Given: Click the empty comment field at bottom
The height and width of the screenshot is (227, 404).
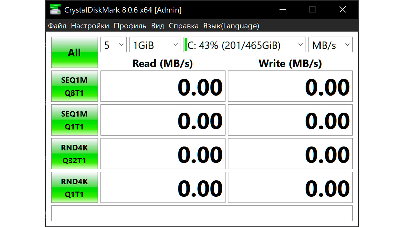Looking at the screenshot, I should (x=202, y=213).
